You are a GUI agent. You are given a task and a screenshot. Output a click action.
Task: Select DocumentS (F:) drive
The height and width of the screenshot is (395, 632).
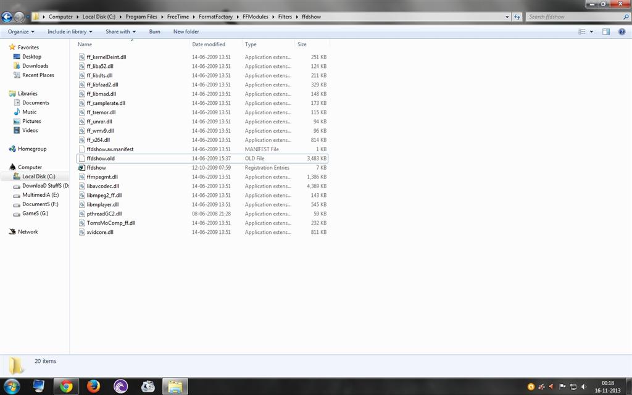(40, 204)
